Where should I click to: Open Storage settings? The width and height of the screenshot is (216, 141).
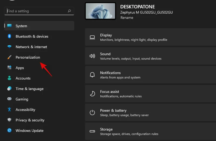pos(151,131)
